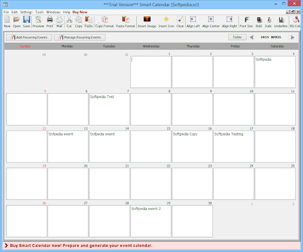Apply Align Right formatting

pyautogui.click(x=229, y=22)
